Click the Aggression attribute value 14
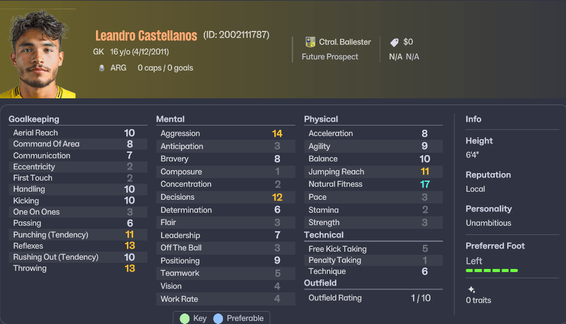Screen dimensions: 566x324 277,134
